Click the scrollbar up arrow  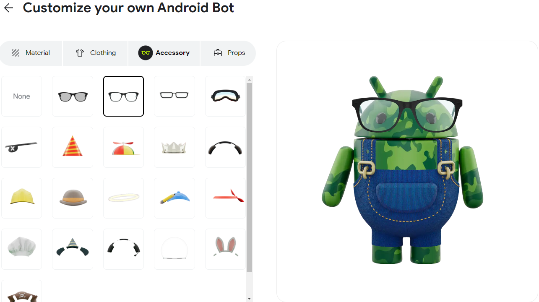point(250,80)
